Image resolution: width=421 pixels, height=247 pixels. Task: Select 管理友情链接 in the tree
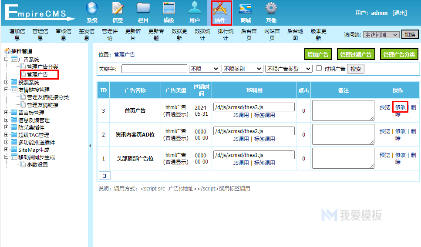[x=43, y=105]
